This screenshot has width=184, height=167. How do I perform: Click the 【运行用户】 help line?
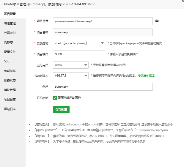[x=90, y=142]
